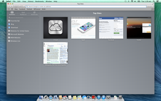The width and height of the screenshot is (161, 101).
Task: Focus the Search Google or enter an address field
Action: click(86, 6)
